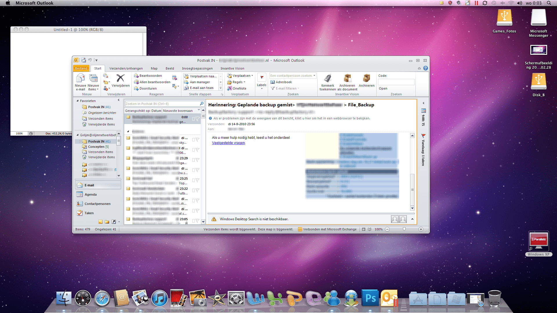This screenshot has width=557, height=313.
Task: Launch Photoshop from the Dock
Action: [370, 298]
